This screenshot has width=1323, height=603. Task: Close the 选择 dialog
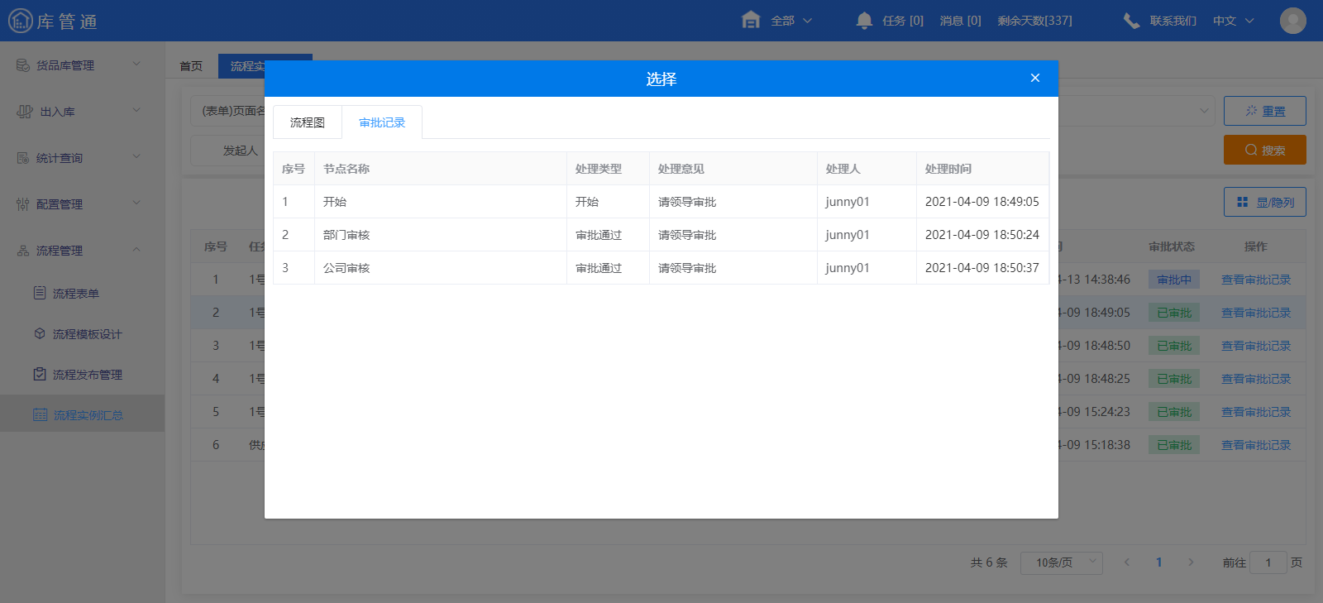pyautogui.click(x=1034, y=78)
